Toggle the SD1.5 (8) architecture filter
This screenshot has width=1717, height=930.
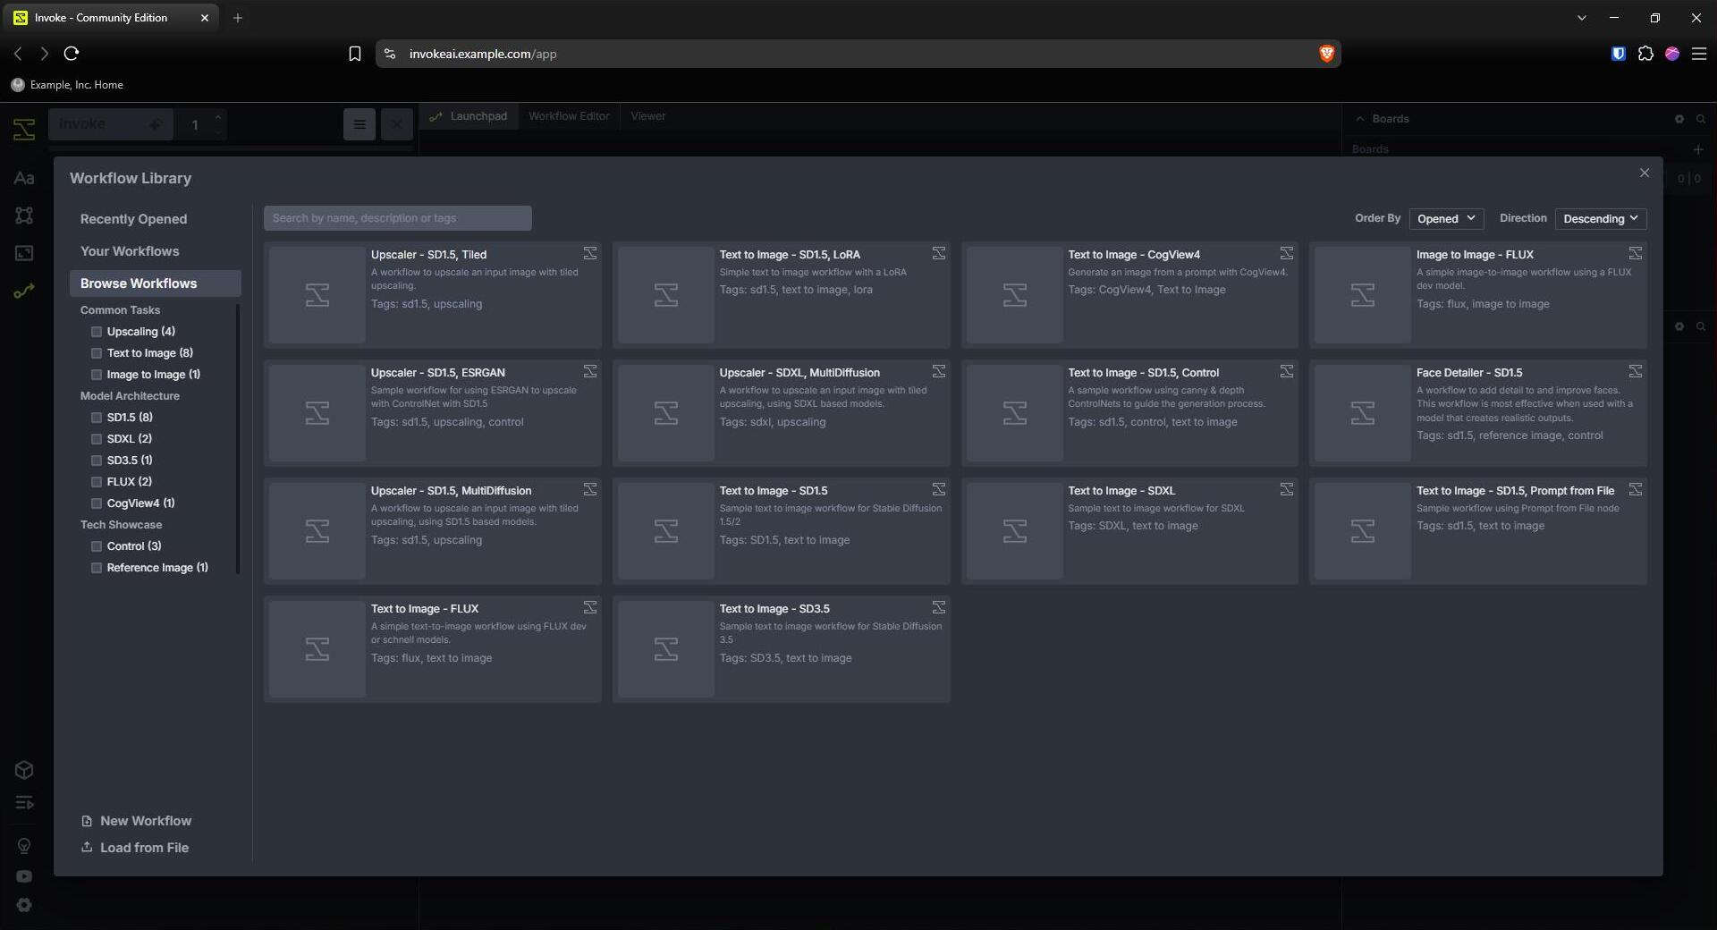pyautogui.click(x=97, y=418)
